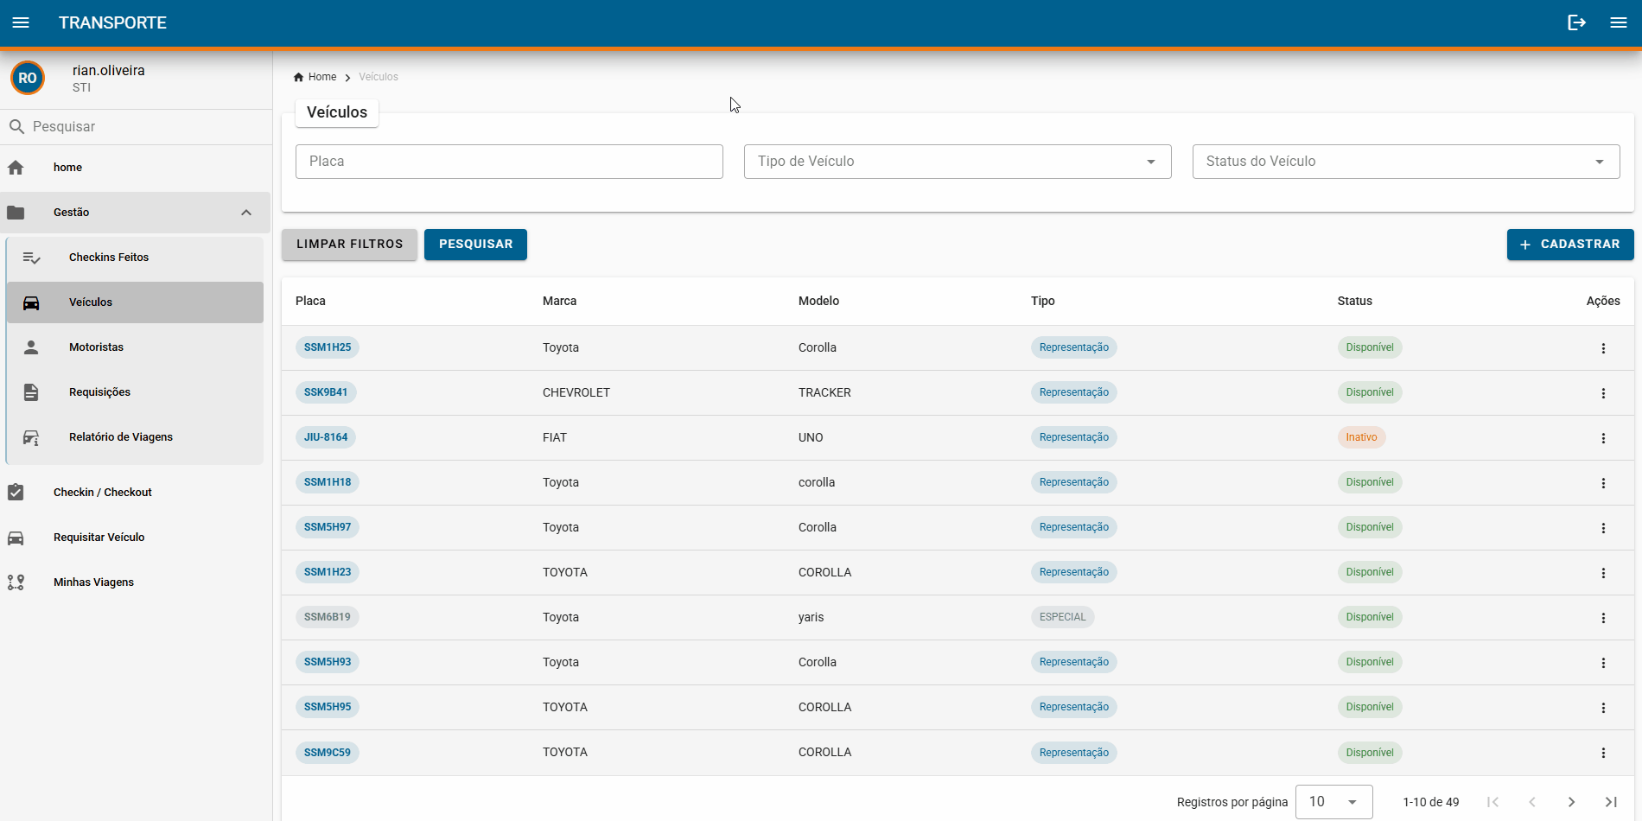Click the Placa column header

click(310, 301)
